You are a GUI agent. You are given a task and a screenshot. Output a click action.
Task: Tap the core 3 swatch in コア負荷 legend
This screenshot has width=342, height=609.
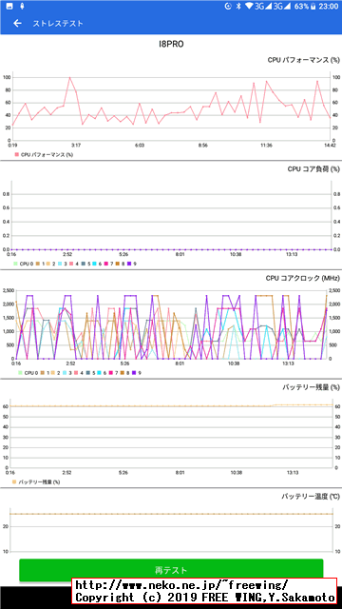click(x=60, y=264)
